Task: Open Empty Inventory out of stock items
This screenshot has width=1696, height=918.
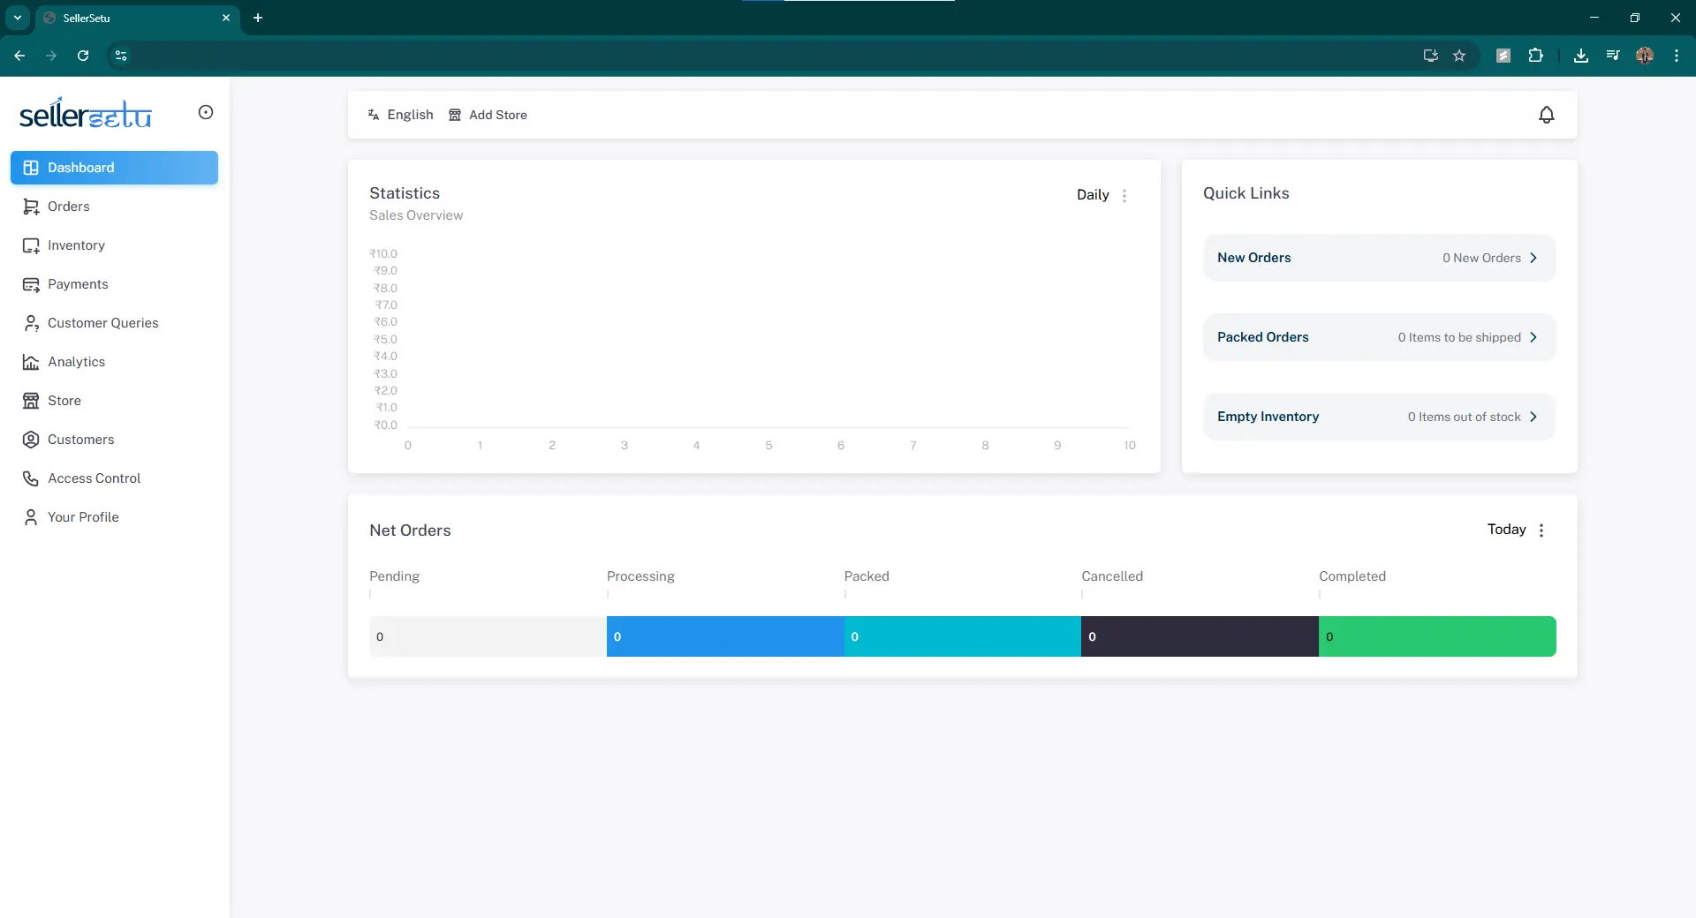Action: pos(1534,416)
